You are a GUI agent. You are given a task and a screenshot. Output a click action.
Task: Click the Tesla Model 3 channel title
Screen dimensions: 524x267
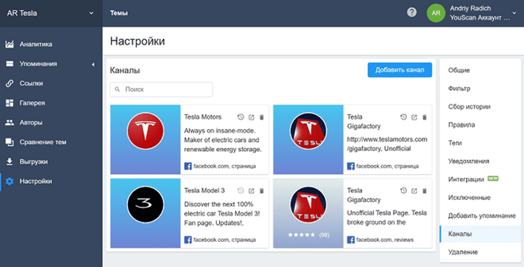tap(204, 190)
